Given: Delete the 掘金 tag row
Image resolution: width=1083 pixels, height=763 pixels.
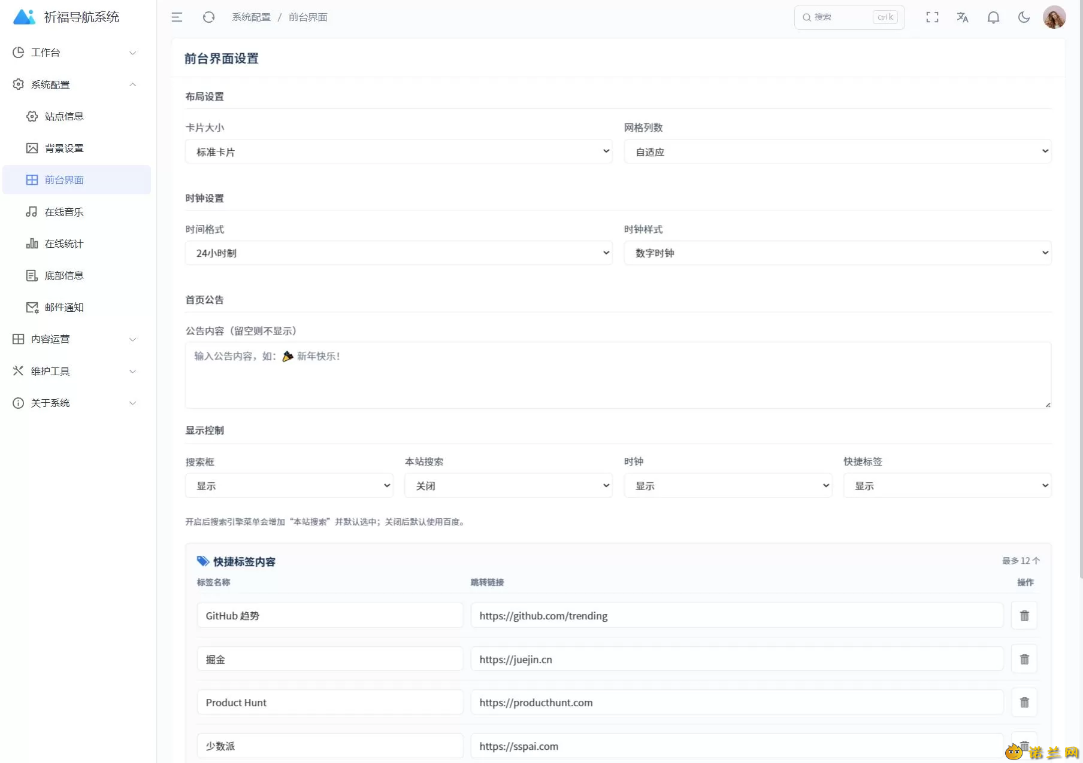Looking at the screenshot, I should pos(1024,659).
